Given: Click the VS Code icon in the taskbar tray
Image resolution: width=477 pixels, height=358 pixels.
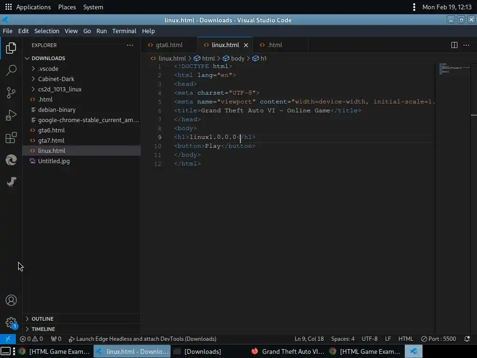Looking at the screenshot, I should 414,351.
